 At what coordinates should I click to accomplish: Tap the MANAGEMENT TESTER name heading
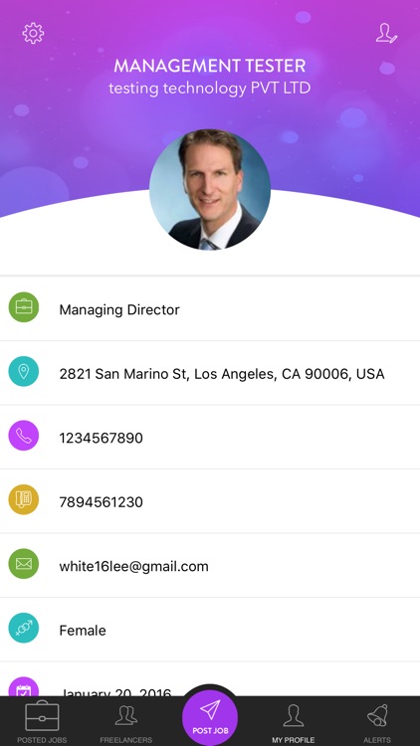210,66
